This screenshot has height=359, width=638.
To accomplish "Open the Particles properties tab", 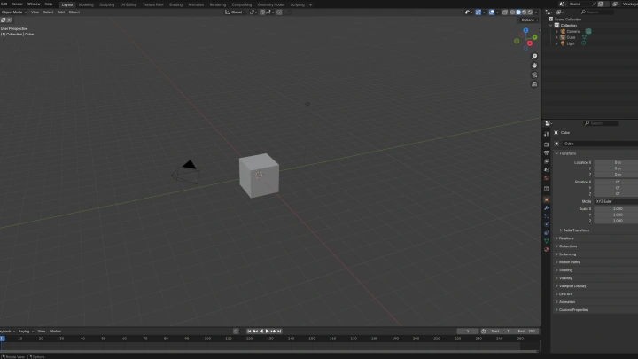I will coord(547,216).
